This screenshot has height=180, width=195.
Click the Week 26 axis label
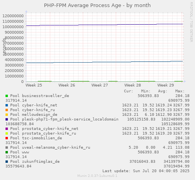click(x=67, y=85)
